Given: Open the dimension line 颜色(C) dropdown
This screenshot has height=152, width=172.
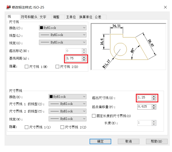Looking at the screenshot, I should 63,28.
